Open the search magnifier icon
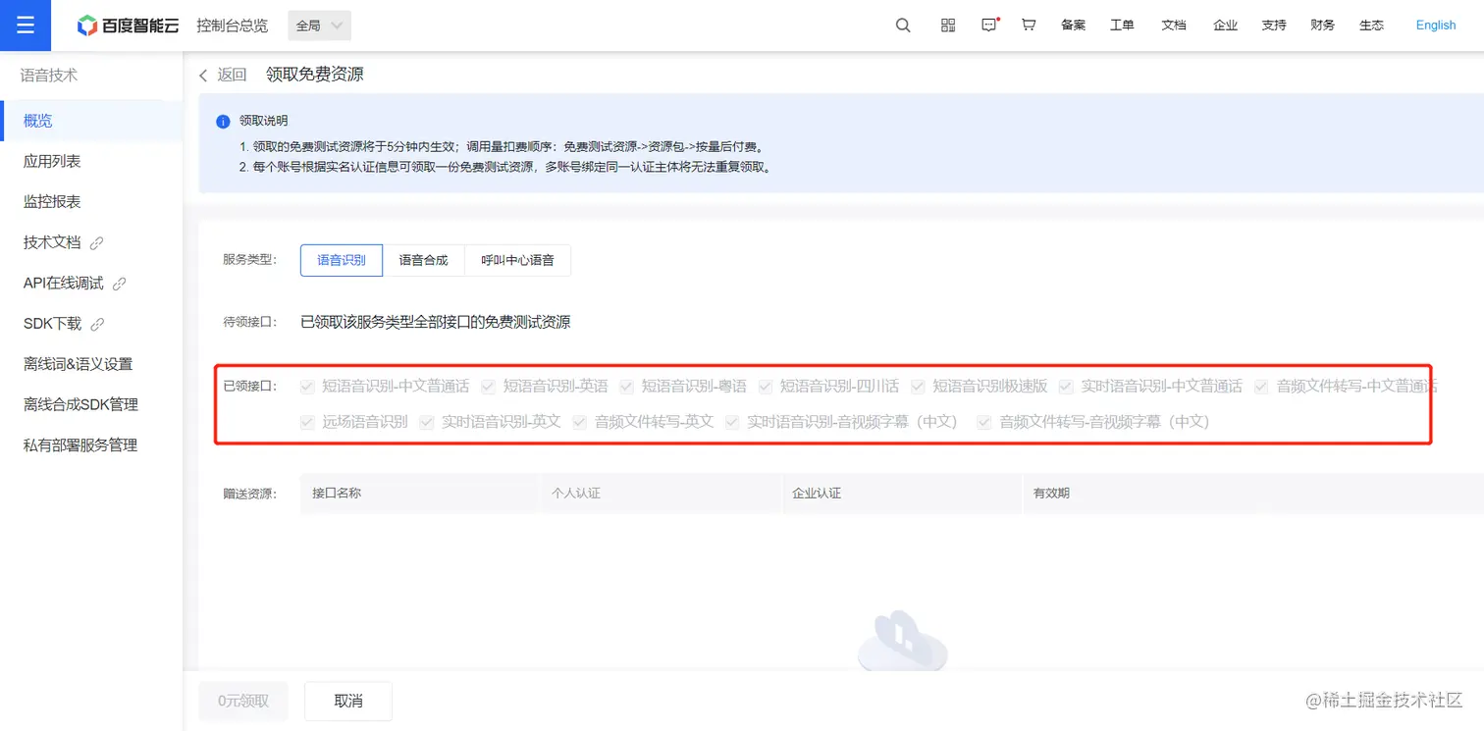Image resolution: width=1484 pixels, height=731 pixels. click(x=903, y=26)
